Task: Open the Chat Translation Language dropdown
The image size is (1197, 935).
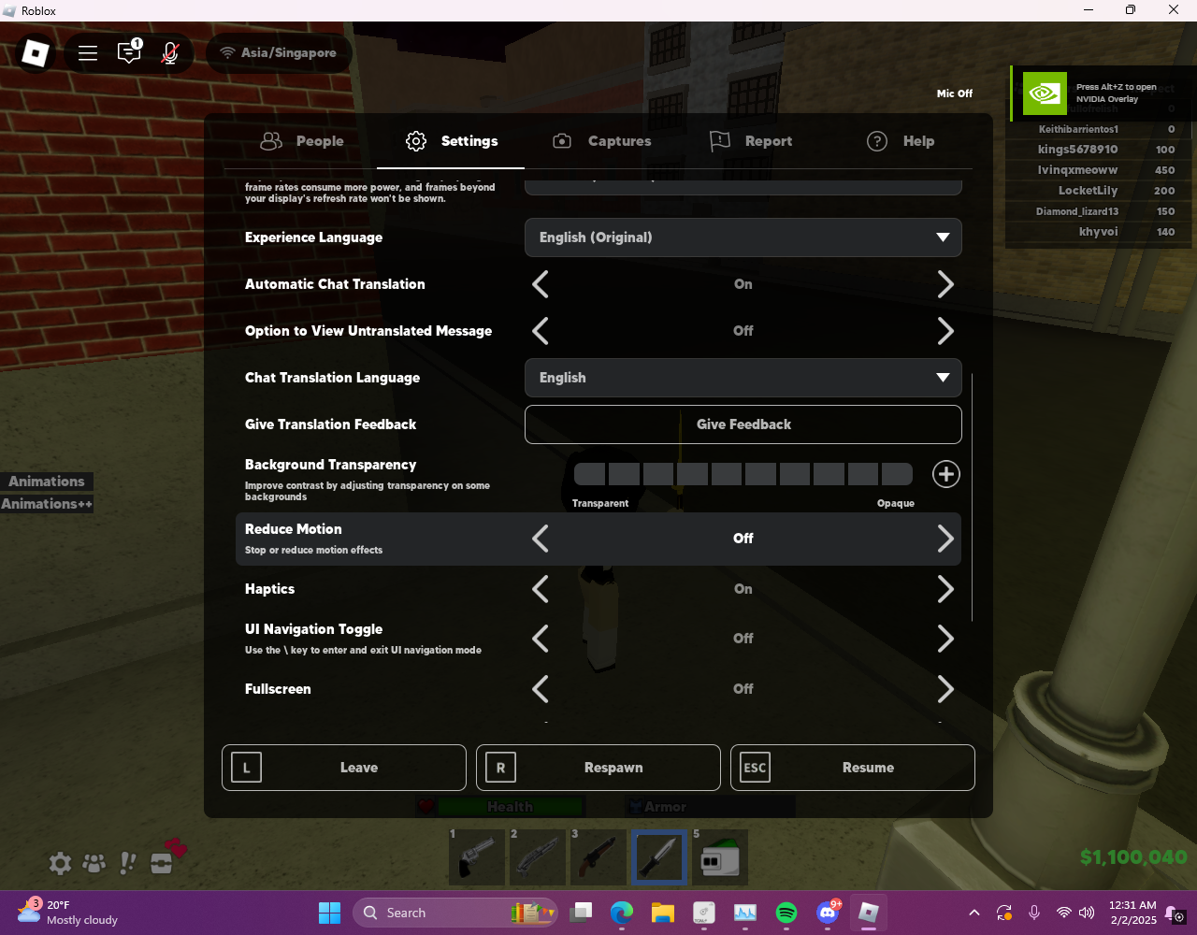Action: 743,378
